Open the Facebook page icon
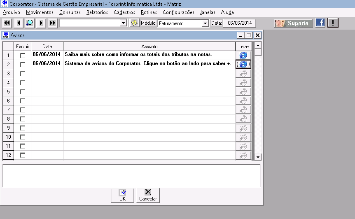Image resolution: width=355 pixels, height=219 pixels. 320,23
